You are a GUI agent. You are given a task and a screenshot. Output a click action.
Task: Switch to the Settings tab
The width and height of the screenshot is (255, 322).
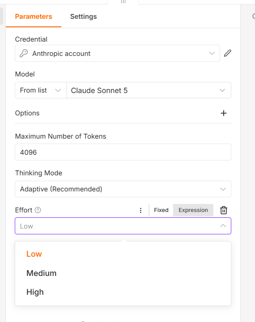coord(83,17)
